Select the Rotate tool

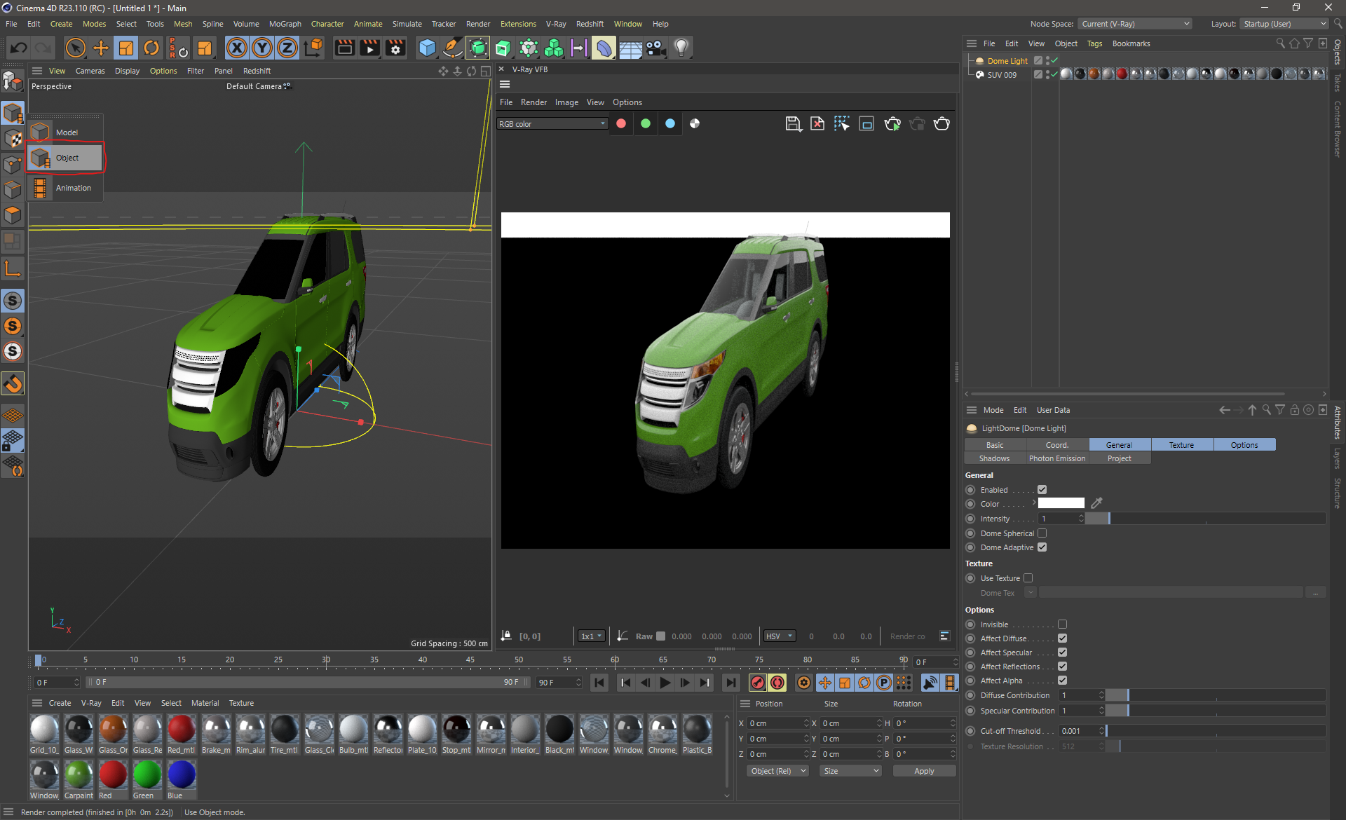[151, 48]
